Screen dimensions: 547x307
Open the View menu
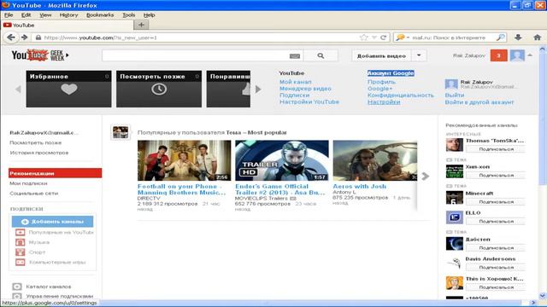point(45,15)
